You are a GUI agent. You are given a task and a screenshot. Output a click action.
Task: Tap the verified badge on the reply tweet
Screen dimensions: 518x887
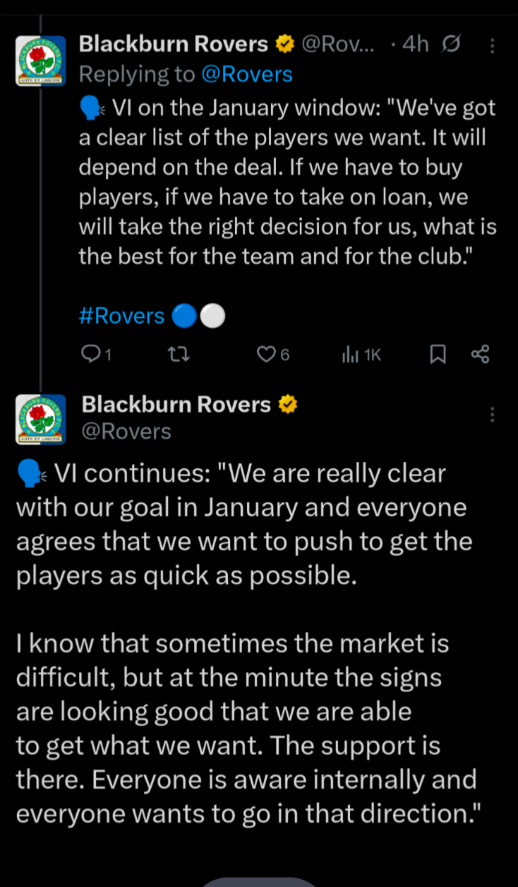pyautogui.click(x=285, y=44)
